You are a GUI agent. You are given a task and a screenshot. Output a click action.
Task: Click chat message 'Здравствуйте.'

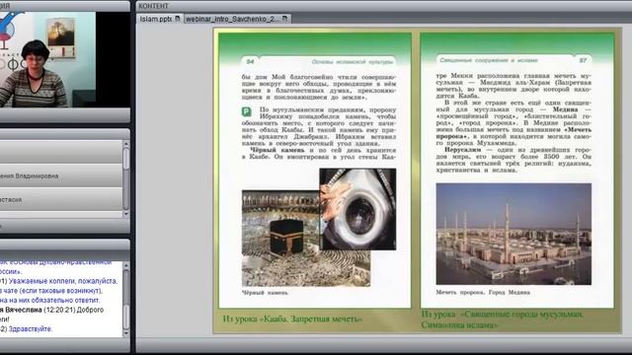(x=31, y=328)
